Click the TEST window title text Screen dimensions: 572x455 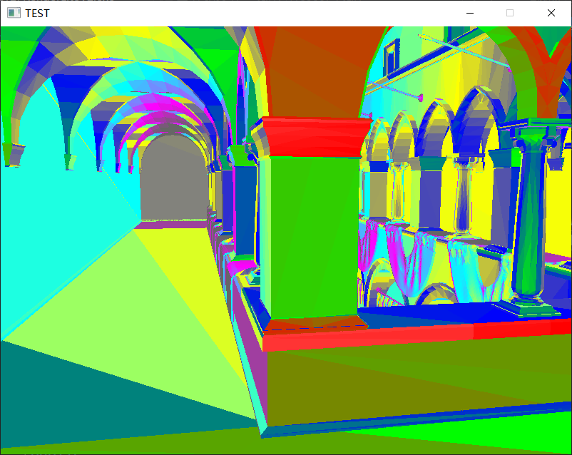pos(37,12)
